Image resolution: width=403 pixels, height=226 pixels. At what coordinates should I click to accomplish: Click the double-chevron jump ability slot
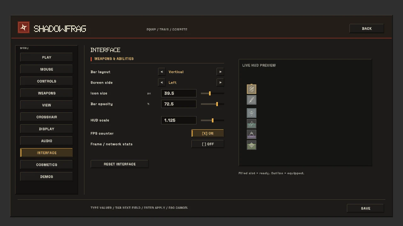click(x=252, y=113)
